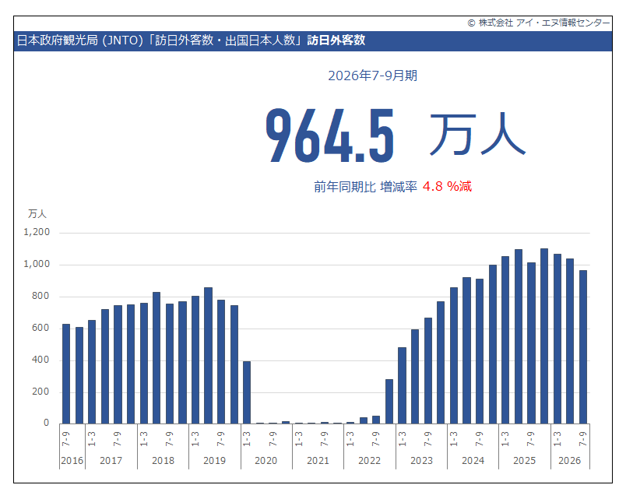Image resolution: width=626 pixels, height=499 pixels.
Task: Click the y-axis label 0
Action: click(x=46, y=423)
